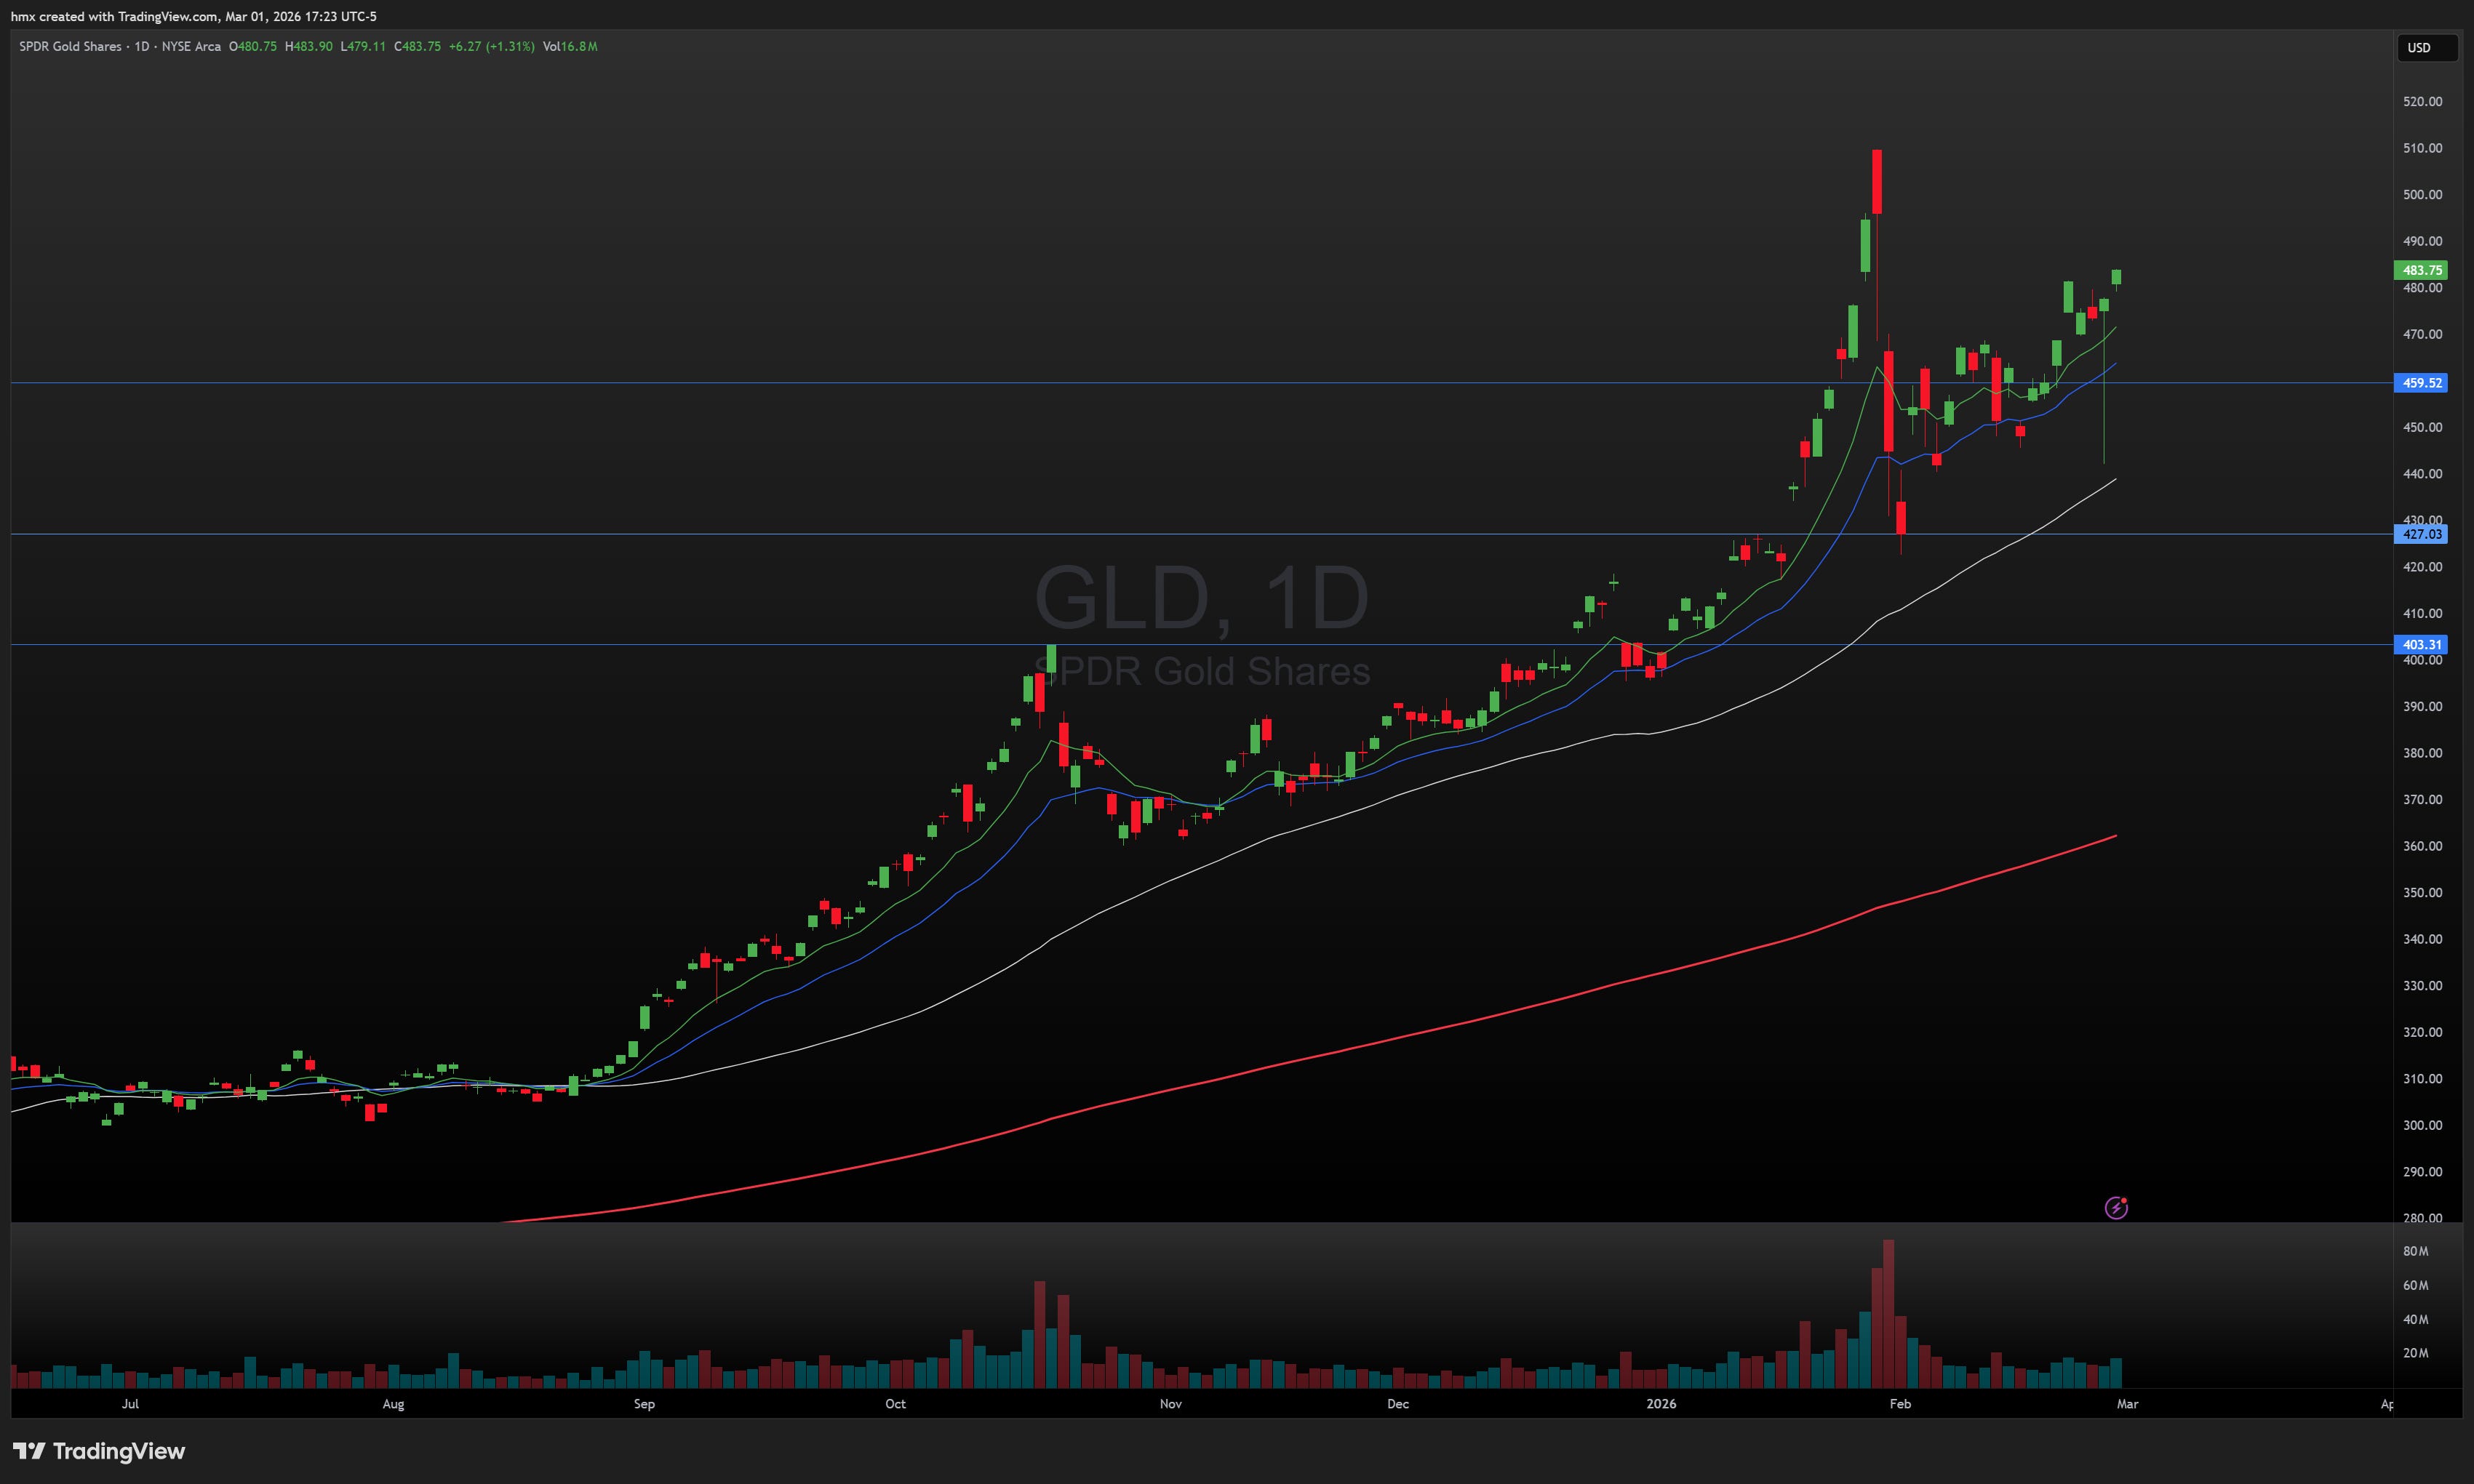This screenshot has width=2474, height=1484.
Task: Click the GLD, 1D watermark text
Action: [1200, 598]
